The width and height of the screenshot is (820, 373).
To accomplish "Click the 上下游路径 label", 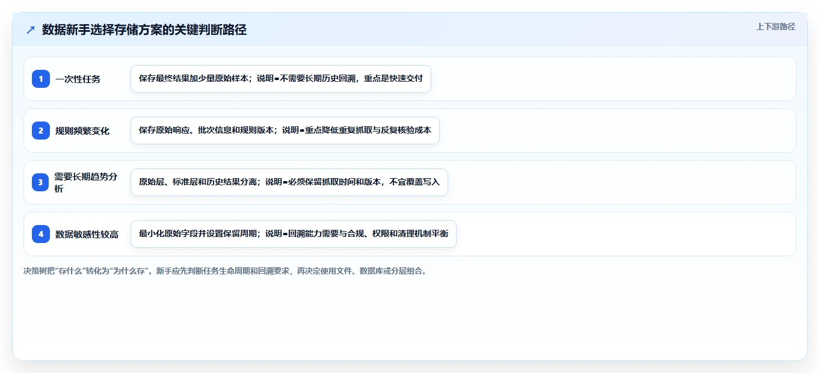I will (775, 26).
